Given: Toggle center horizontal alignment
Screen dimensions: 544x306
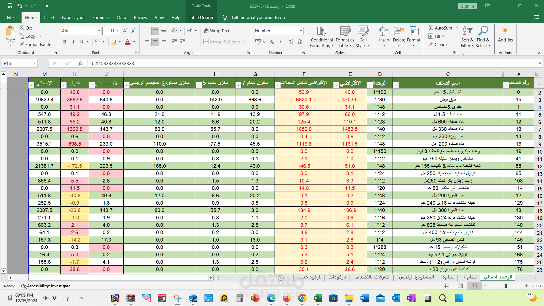Looking at the screenshot, I should (155, 42).
